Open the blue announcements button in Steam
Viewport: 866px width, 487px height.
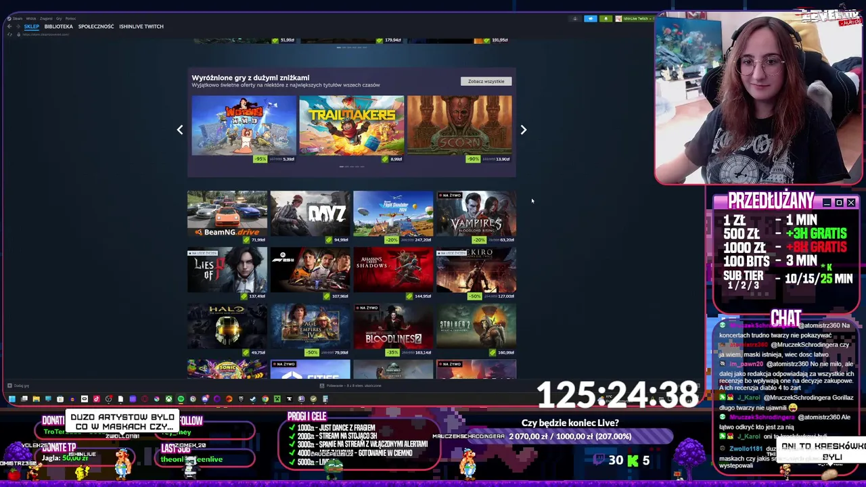(x=591, y=18)
